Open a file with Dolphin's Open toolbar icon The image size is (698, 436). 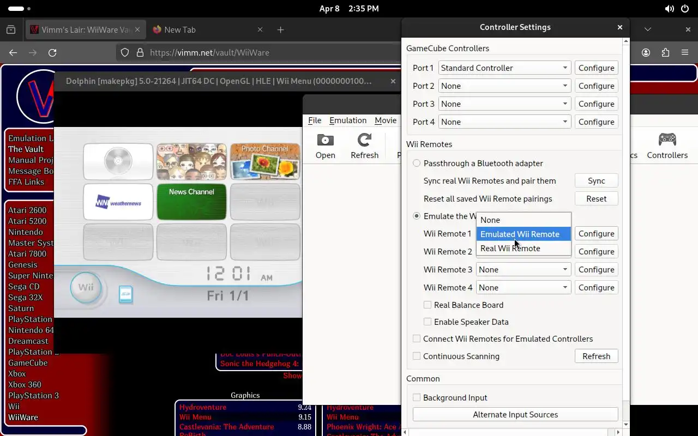point(326,146)
